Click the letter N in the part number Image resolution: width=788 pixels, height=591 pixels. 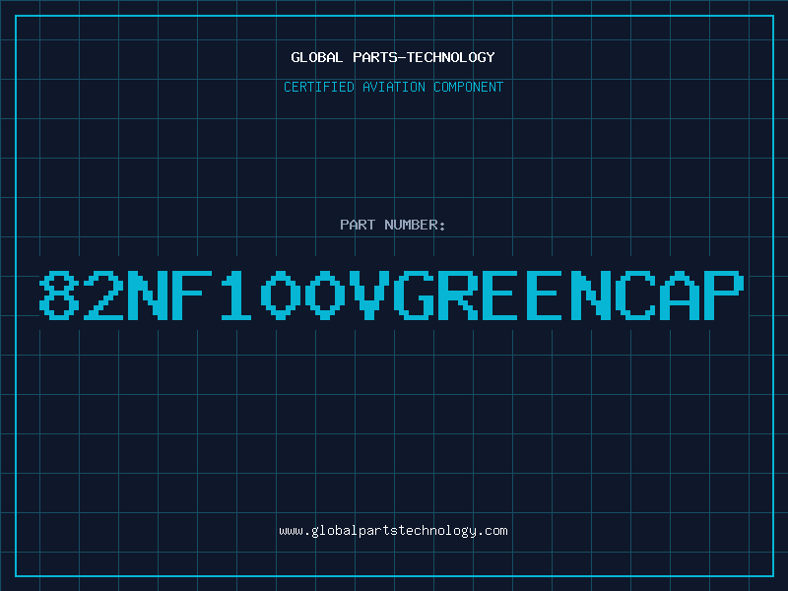coord(148,295)
